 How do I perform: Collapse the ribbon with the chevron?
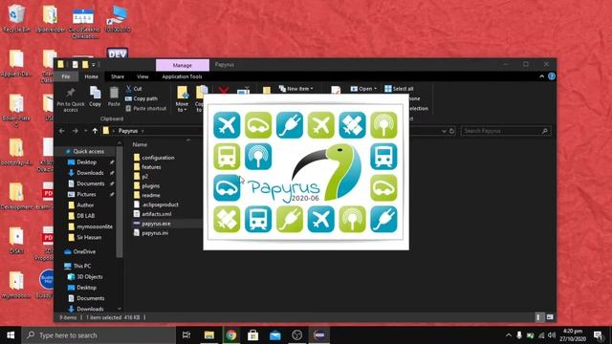tap(542, 76)
